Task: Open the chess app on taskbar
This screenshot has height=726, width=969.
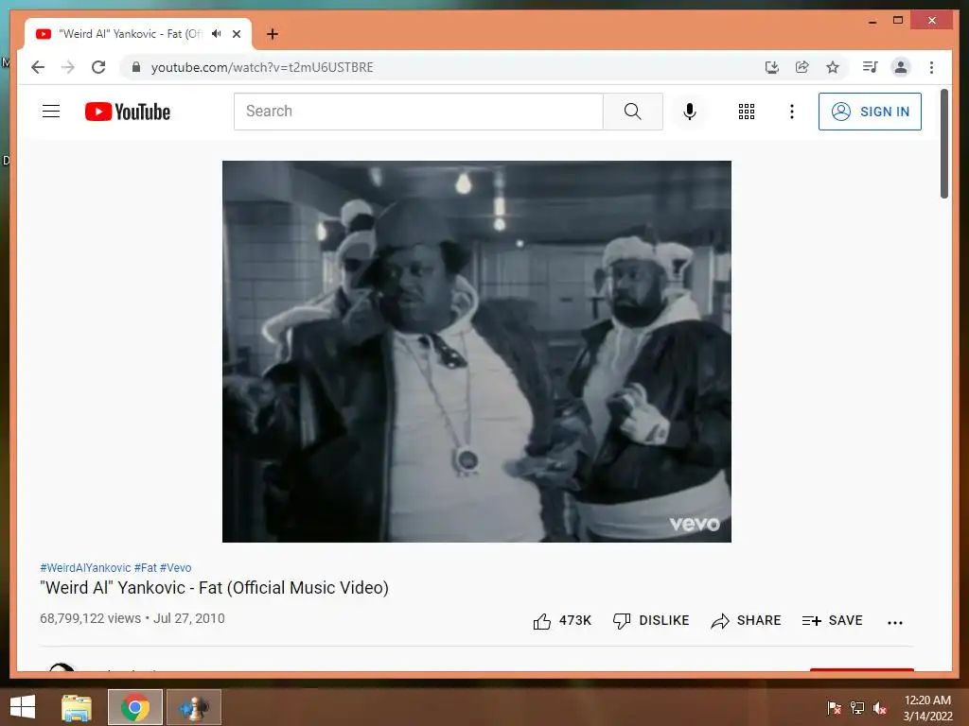Action: pos(193,707)
